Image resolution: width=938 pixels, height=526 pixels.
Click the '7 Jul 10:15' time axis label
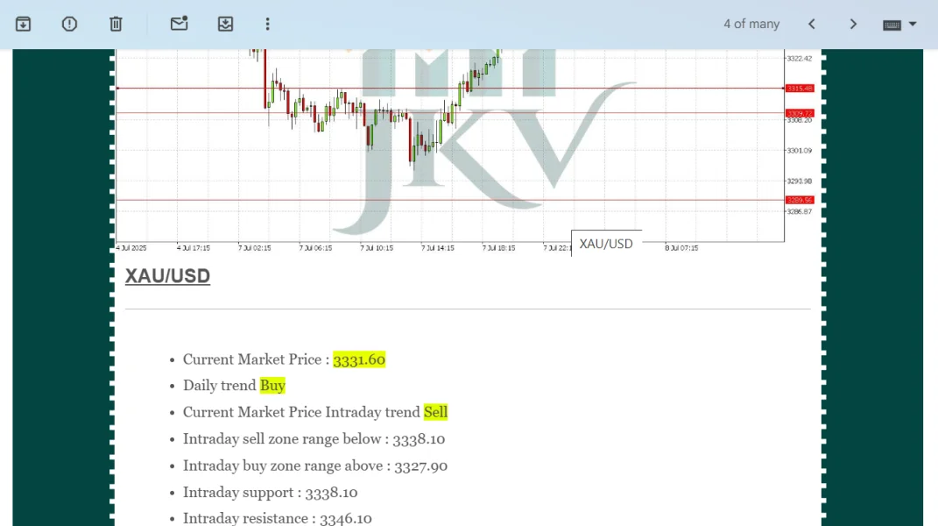coord(377,248)
